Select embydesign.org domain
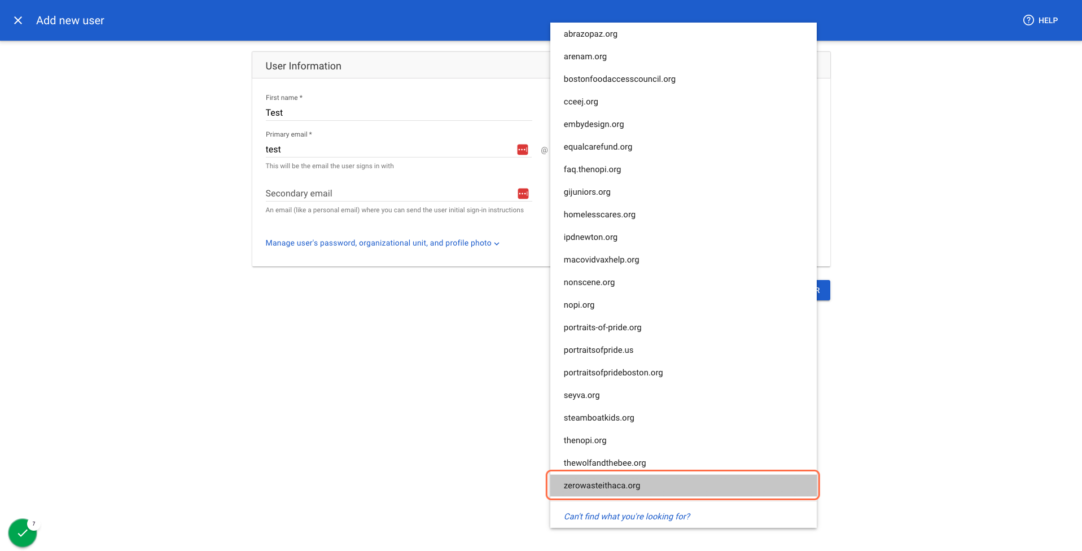 pos(683,124)
